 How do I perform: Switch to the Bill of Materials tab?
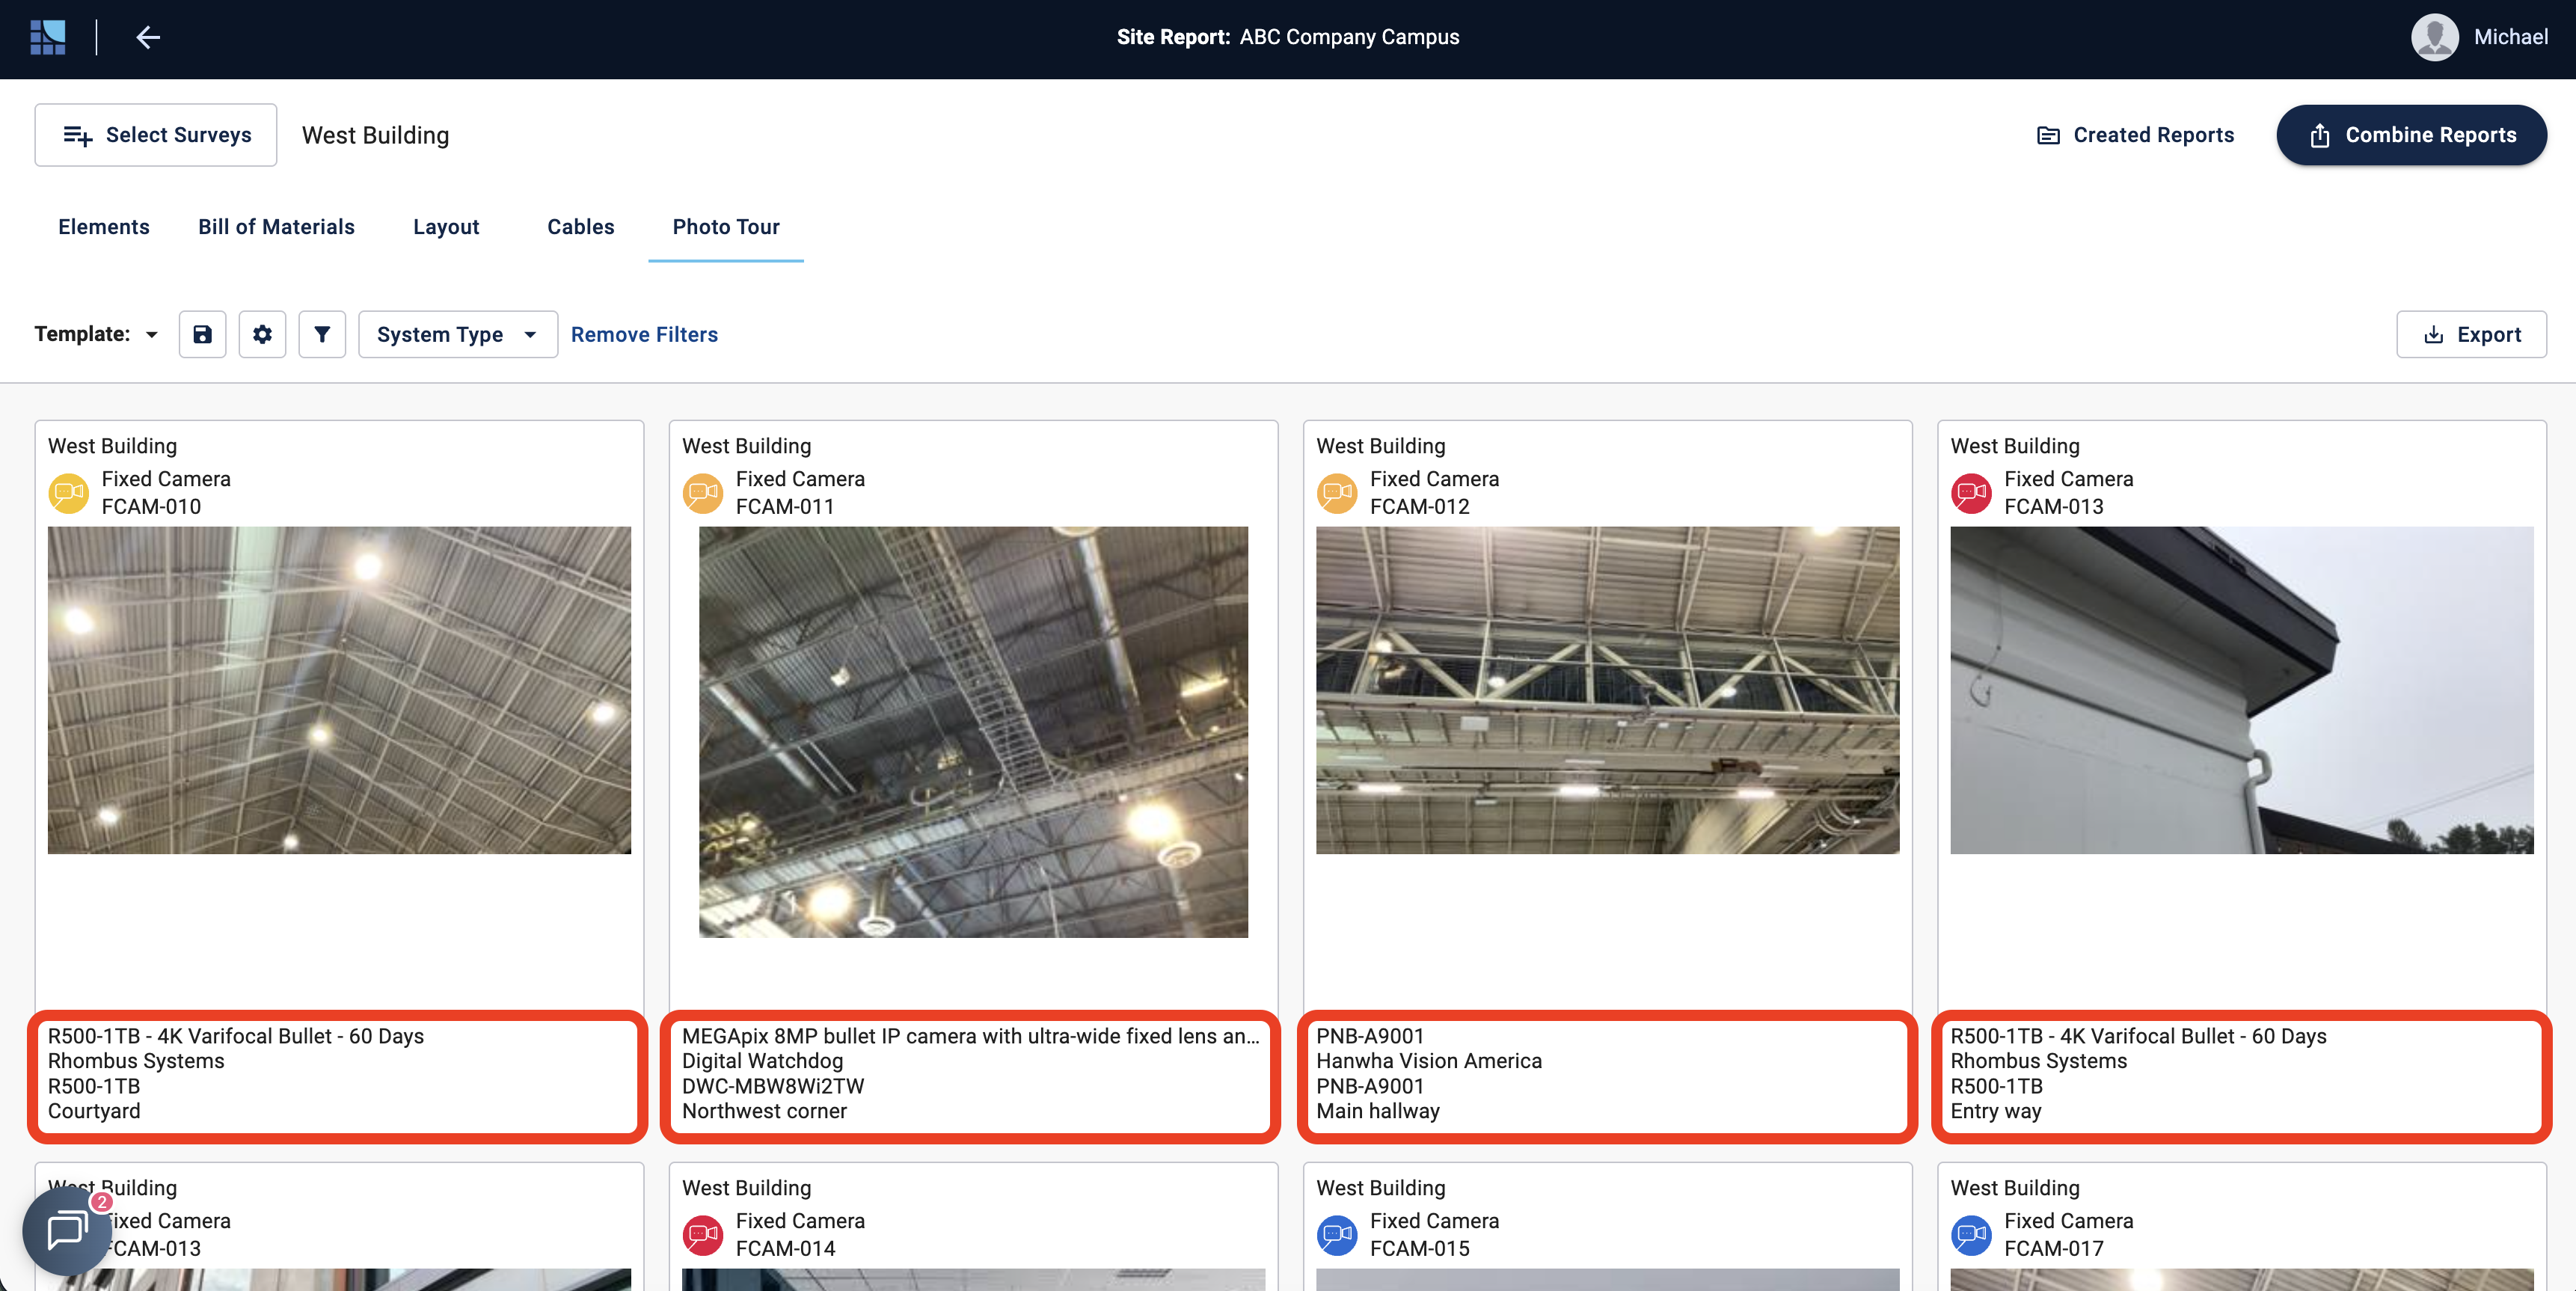click(276, 227)
